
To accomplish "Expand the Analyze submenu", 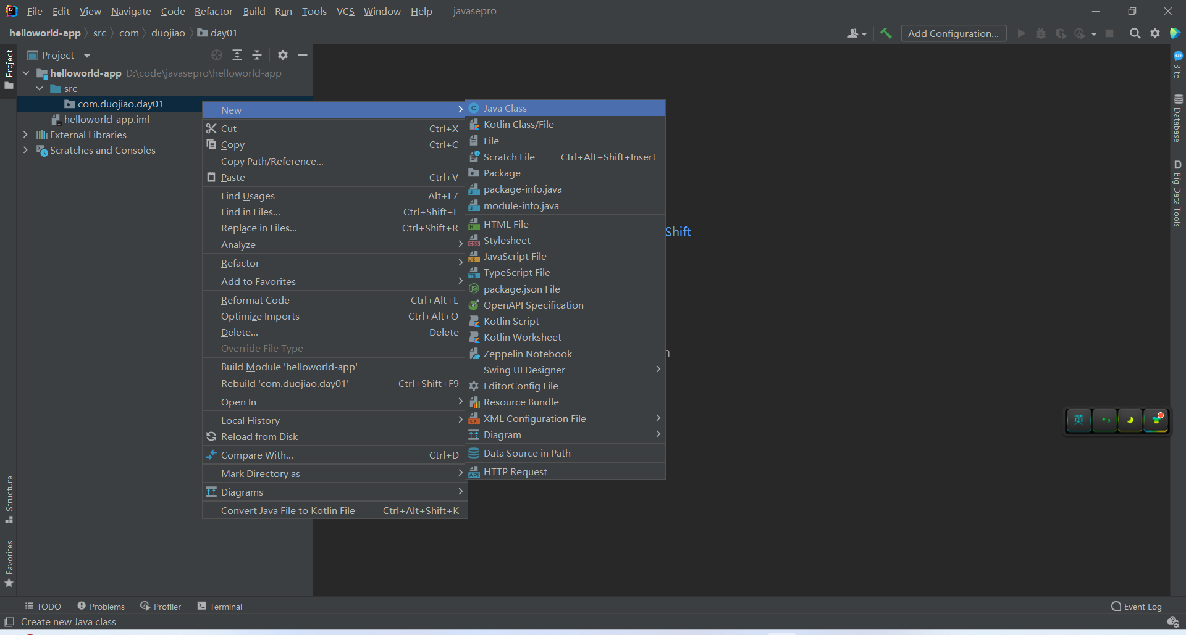I will click(335, 245).
